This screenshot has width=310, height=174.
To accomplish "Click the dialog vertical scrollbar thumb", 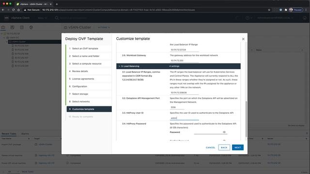I will pos(246,119).
